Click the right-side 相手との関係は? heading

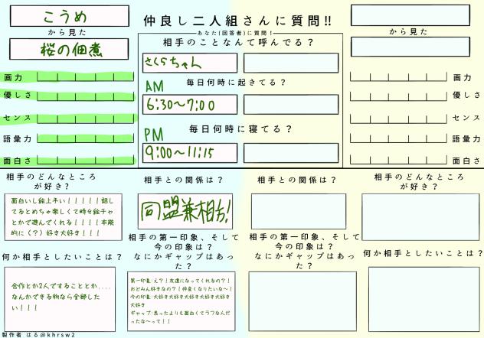coord(296,180)
